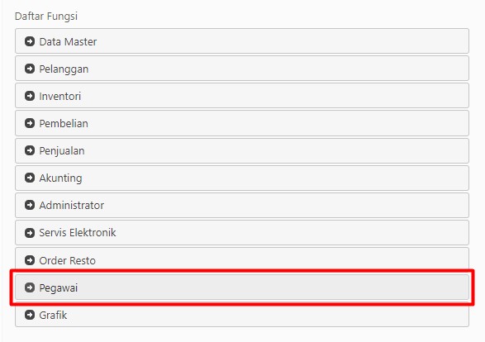Click the arrow icon beside Administrator
Image resolution: width=485 pixels, height=342 pixels.
point(30,205)
